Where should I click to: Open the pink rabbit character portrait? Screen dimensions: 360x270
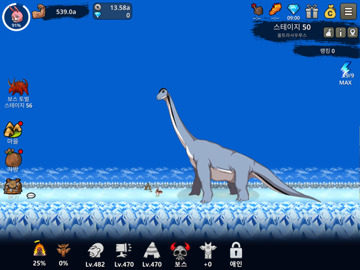pyautogui.click(x=16, y=17)
